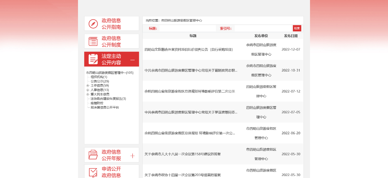Click publisher cell in 2022-12-07 row
Image resolution: width=388 pixels, height=178 pixels.
(x=261, y=50)
